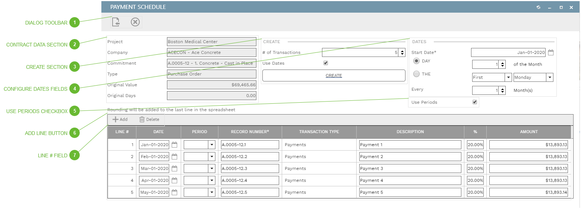Click the Add line button

click(120, 119)
